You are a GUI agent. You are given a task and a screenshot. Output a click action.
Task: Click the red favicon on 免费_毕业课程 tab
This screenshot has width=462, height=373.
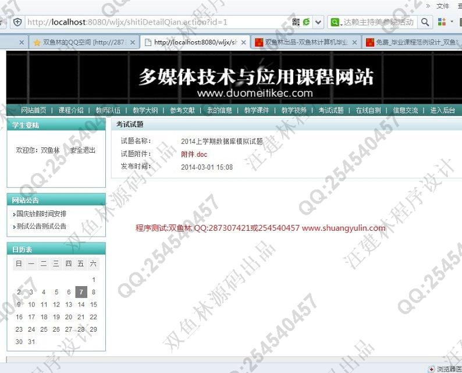click(370, 43)
